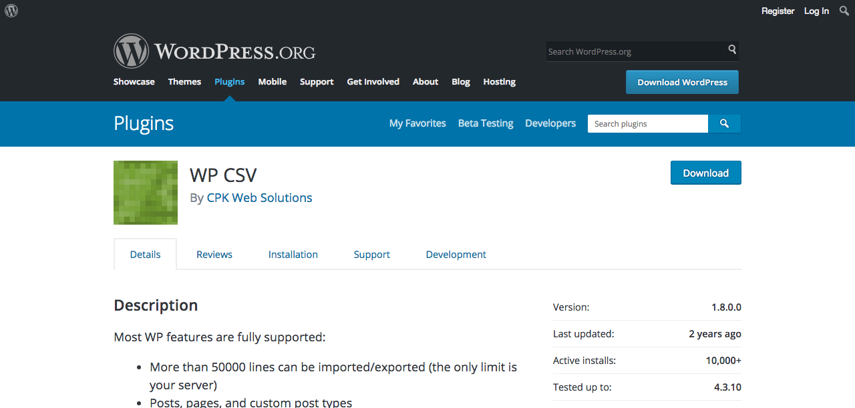Click the 10,000+ active installs value

pos(723,361)
